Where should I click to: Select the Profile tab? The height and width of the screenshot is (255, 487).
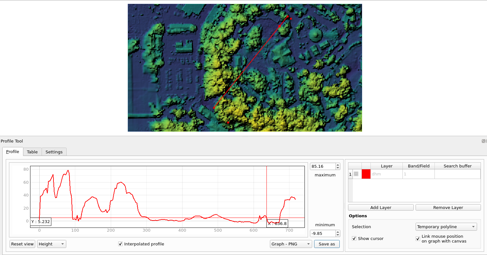coord(12,151)
